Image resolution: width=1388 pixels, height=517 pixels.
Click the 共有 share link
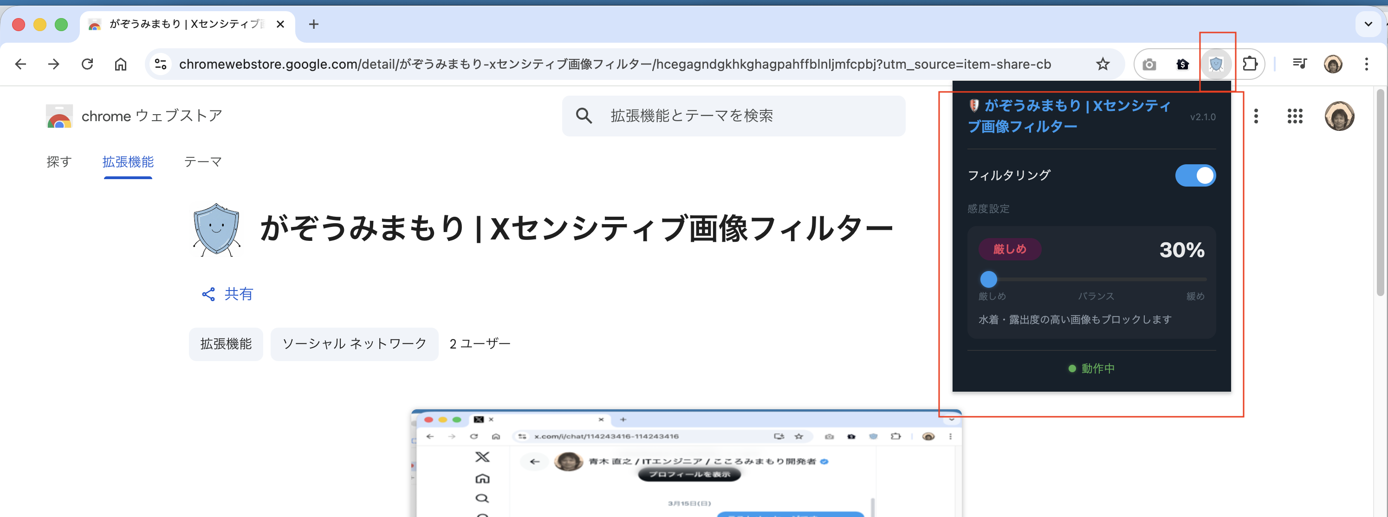tap(239, 294)
